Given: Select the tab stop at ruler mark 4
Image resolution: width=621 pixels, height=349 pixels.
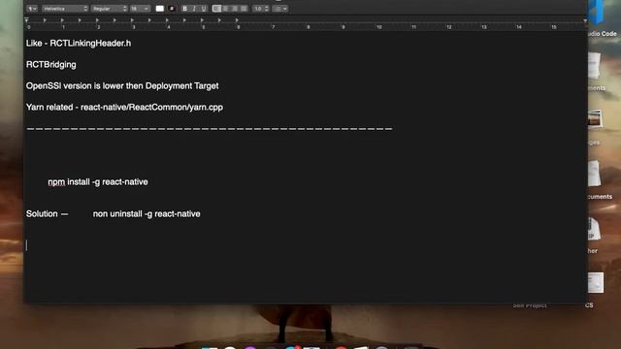Looking at the screenshot, I should coord(167,19).
